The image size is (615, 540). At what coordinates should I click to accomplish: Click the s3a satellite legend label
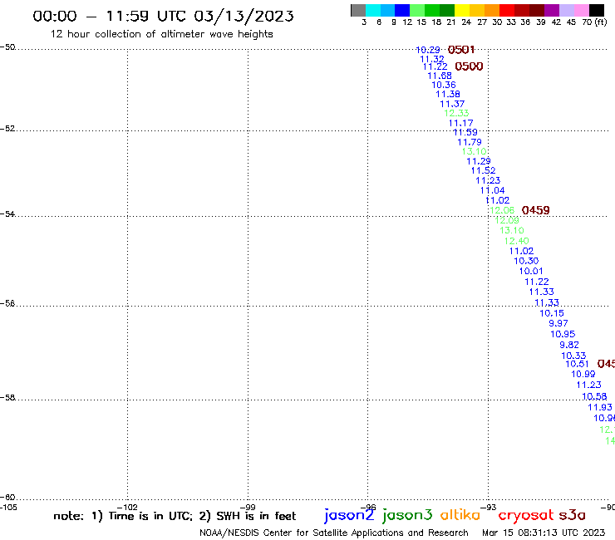(x=573, y=515)
